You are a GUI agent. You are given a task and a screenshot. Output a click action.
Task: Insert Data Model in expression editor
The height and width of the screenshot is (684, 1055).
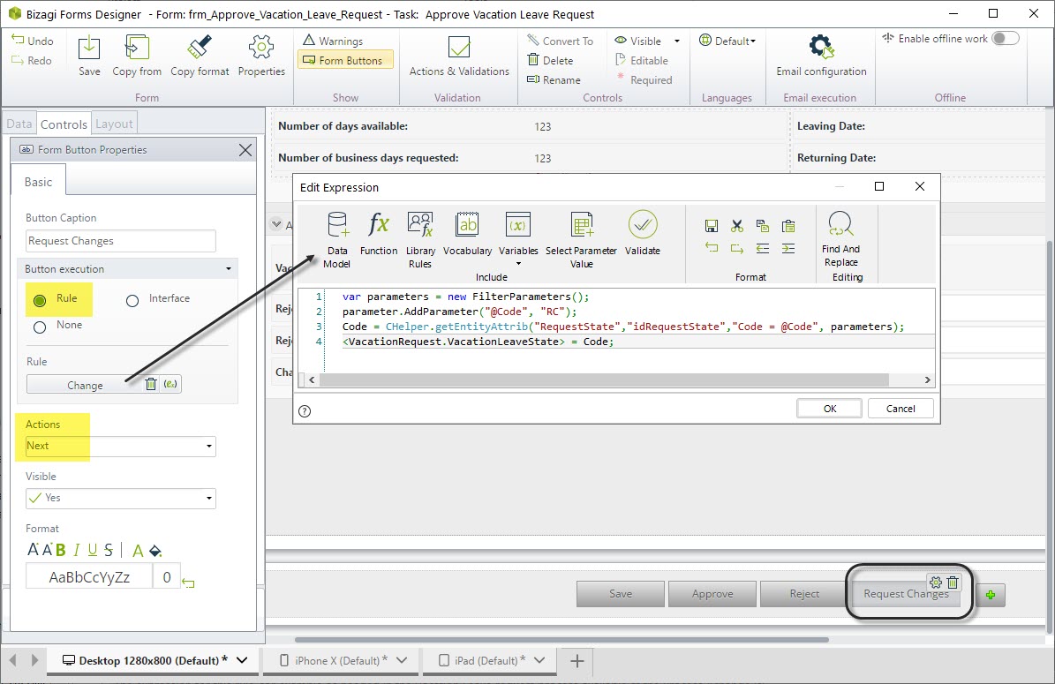point(337,239)
